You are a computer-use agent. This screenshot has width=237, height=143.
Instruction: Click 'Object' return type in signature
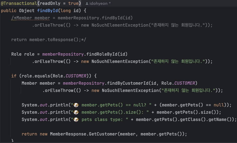(27, 10)
